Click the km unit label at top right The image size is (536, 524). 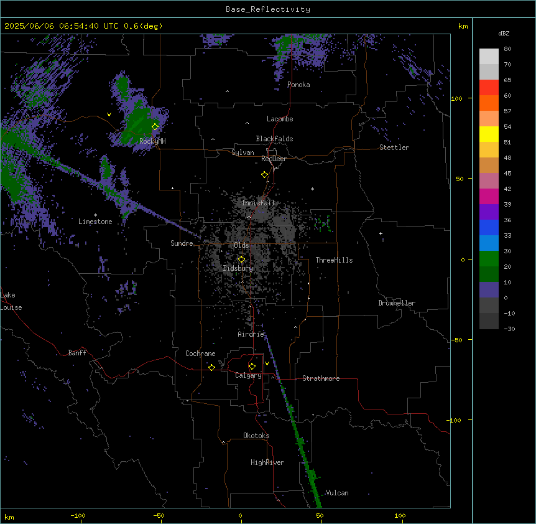[x=463, y=26]
